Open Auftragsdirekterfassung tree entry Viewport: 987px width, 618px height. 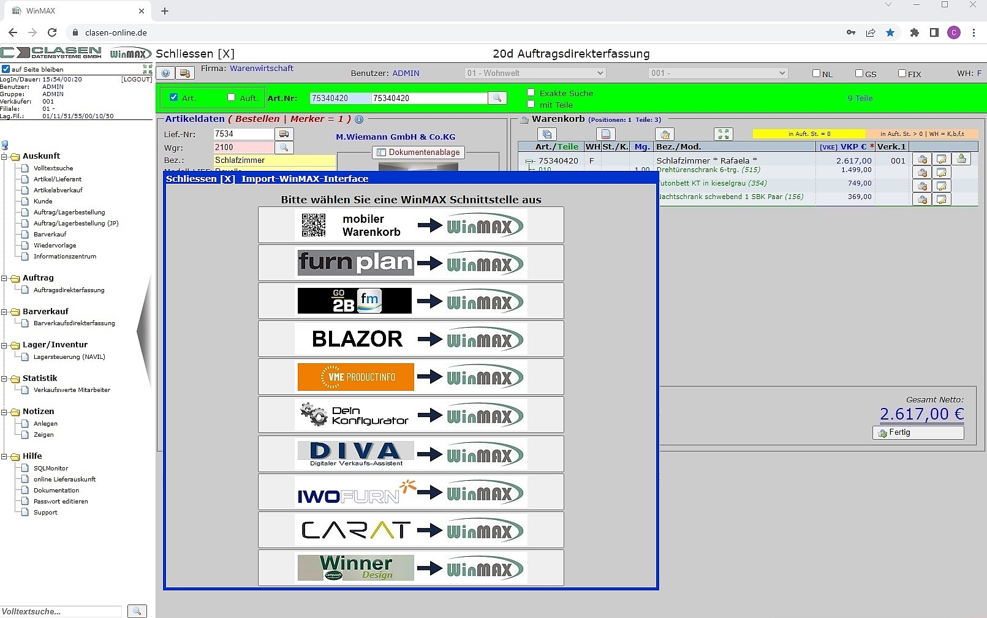(69, 290)
